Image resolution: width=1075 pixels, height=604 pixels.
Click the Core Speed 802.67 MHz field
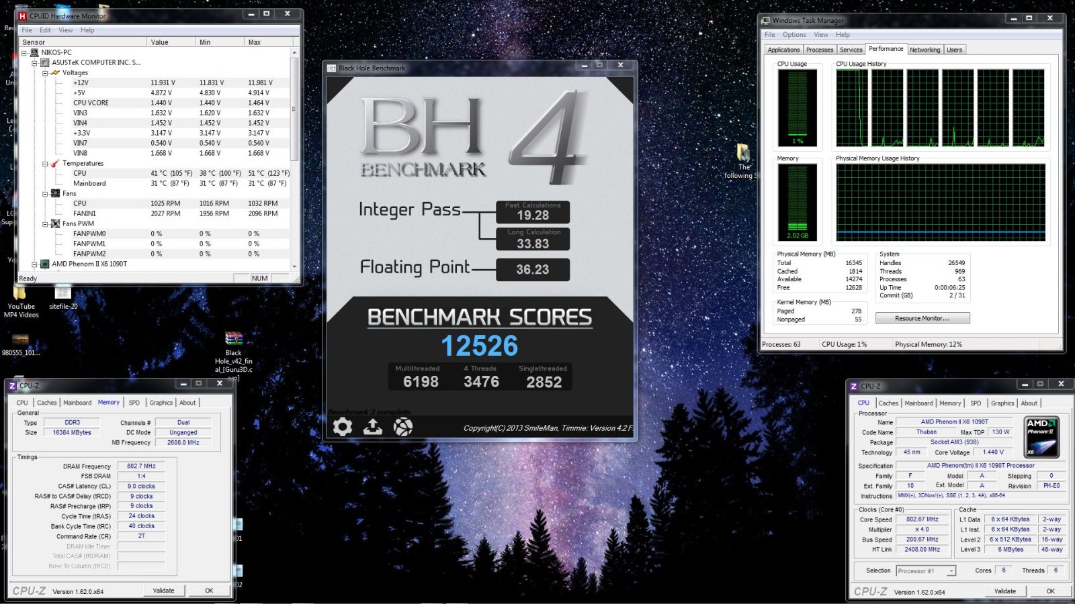[x=922, y=519]
